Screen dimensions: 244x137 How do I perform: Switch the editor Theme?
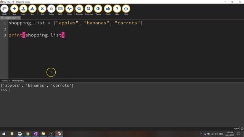98,10
